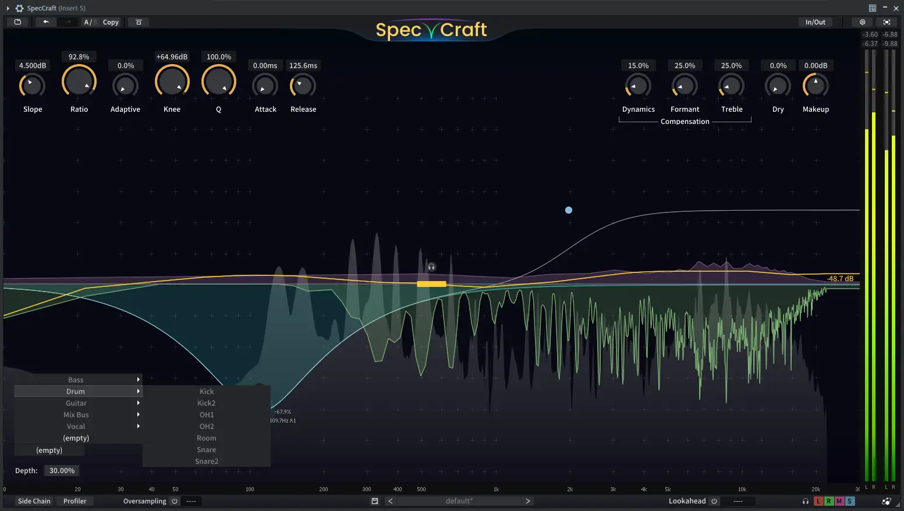Toggle the pink M channel button
Screen dimensions: 904x511
coord(839,501)
